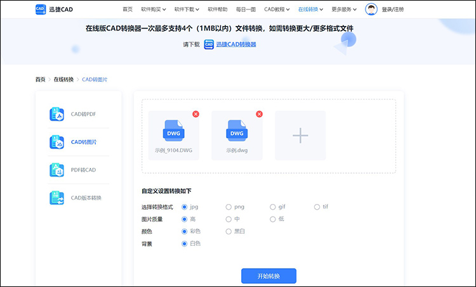
Task: Set image quality to 高
Action: click(184, 219)
